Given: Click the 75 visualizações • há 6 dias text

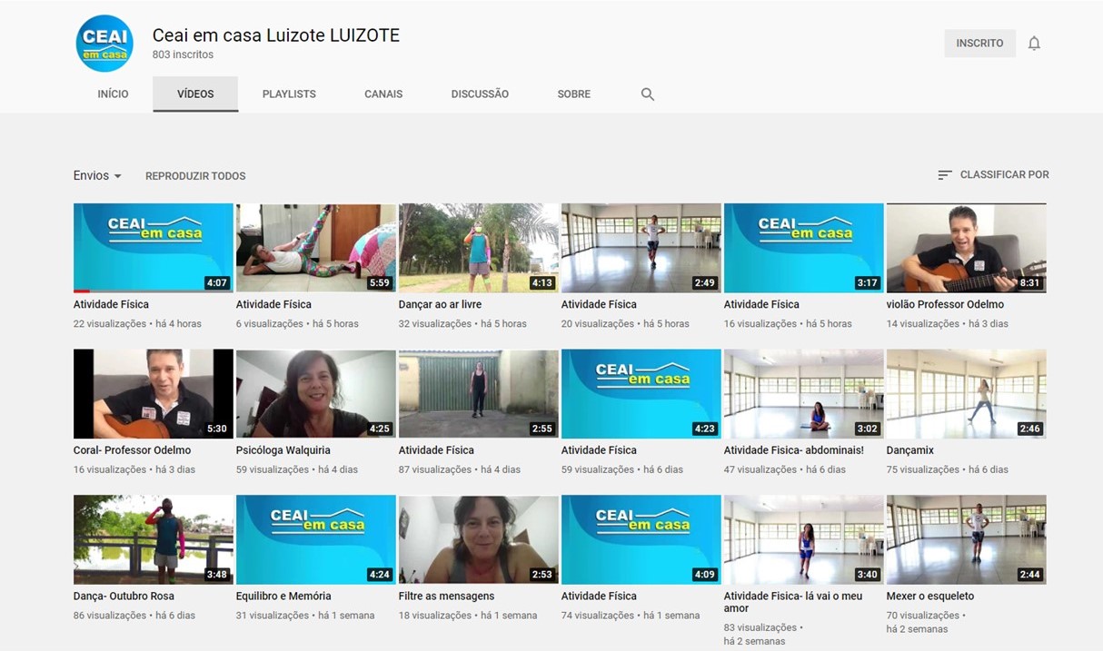Looking at the screenshot, I should click(948, 470).
